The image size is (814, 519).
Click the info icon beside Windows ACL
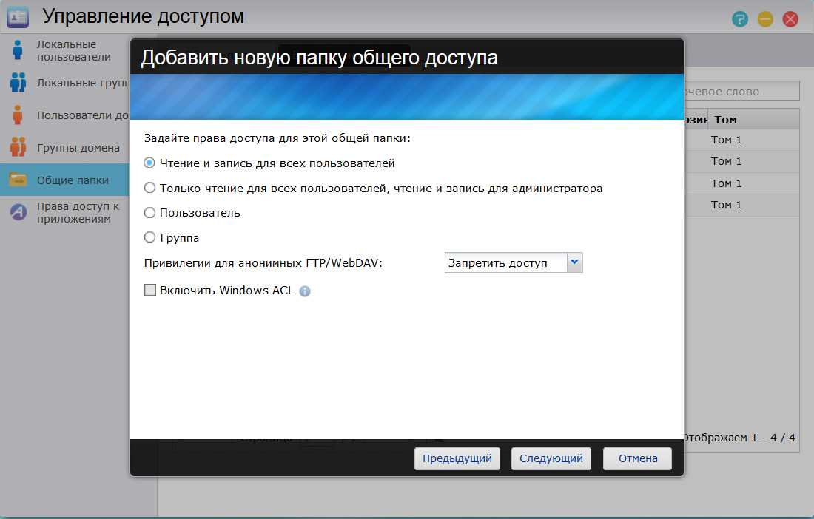pos(305,291)
